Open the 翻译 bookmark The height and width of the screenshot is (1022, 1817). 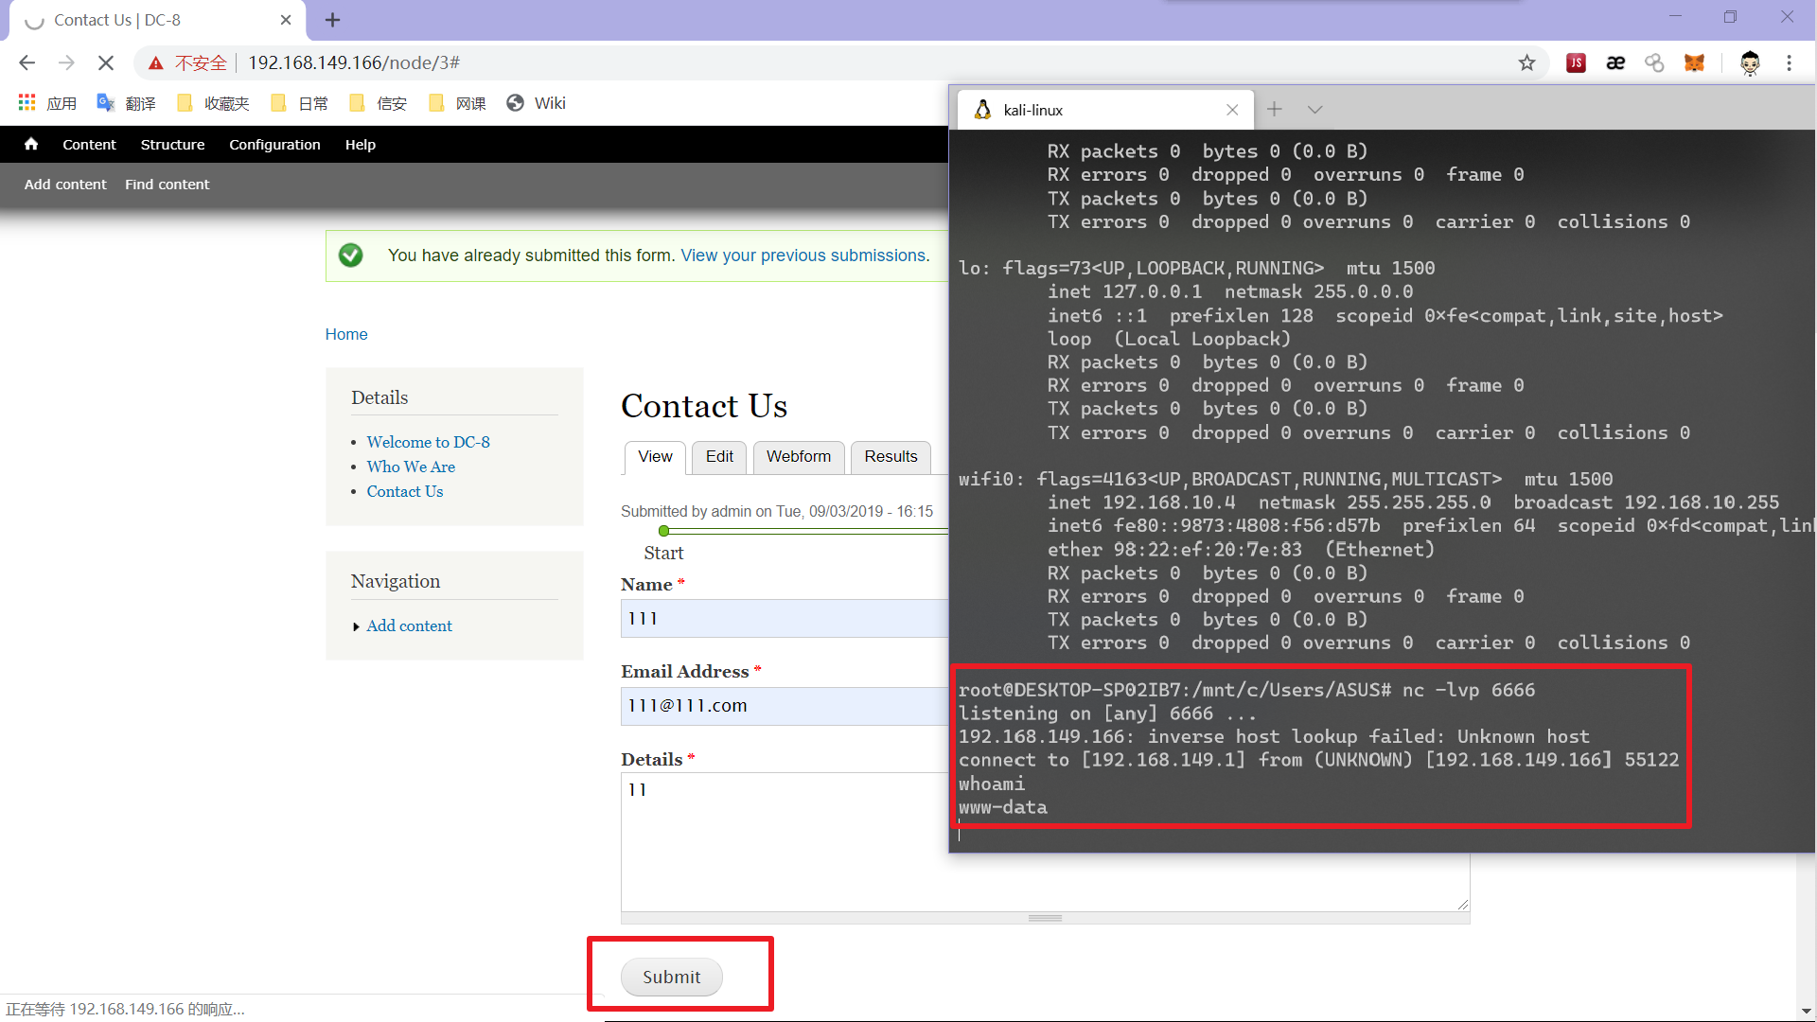pyautogui.click(x=126, y=103)
